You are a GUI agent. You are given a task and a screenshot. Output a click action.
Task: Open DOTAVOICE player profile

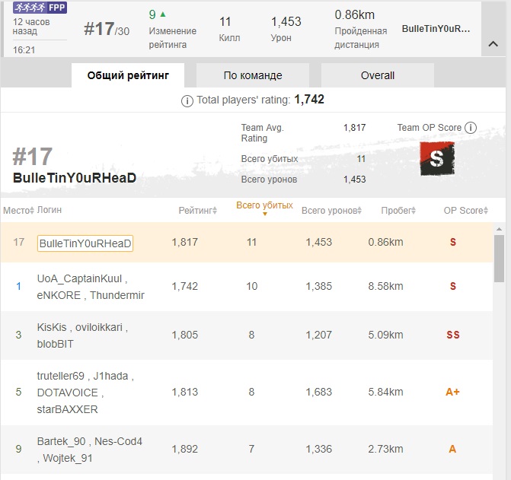pos(68,393)
